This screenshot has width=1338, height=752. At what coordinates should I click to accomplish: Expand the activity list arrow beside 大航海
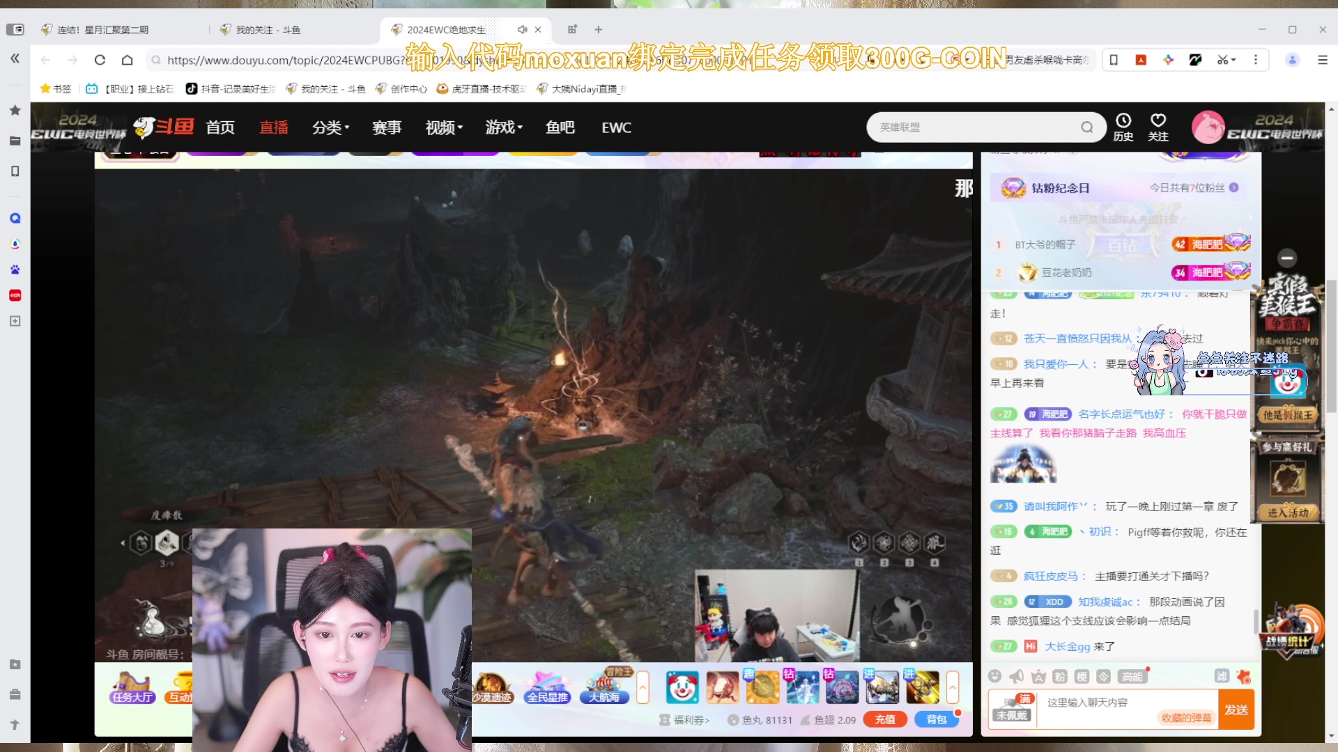click(x=643, y=687)
